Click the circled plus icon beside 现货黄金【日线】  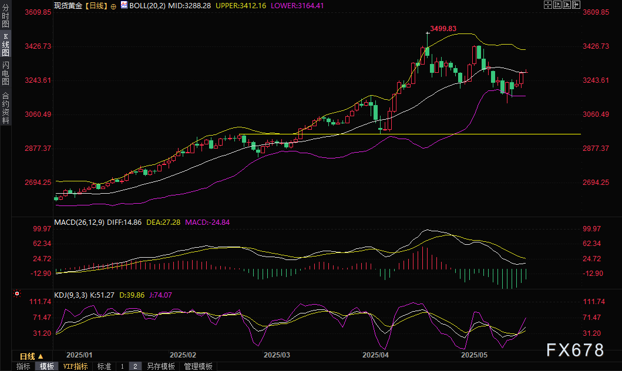coord(113,5)
